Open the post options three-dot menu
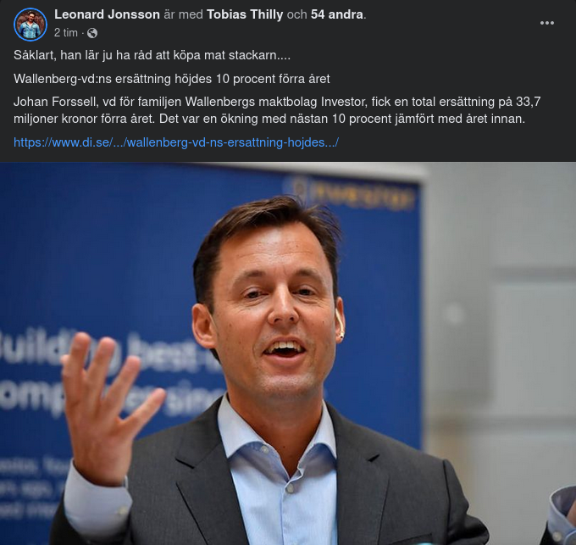 coord(546,23)
